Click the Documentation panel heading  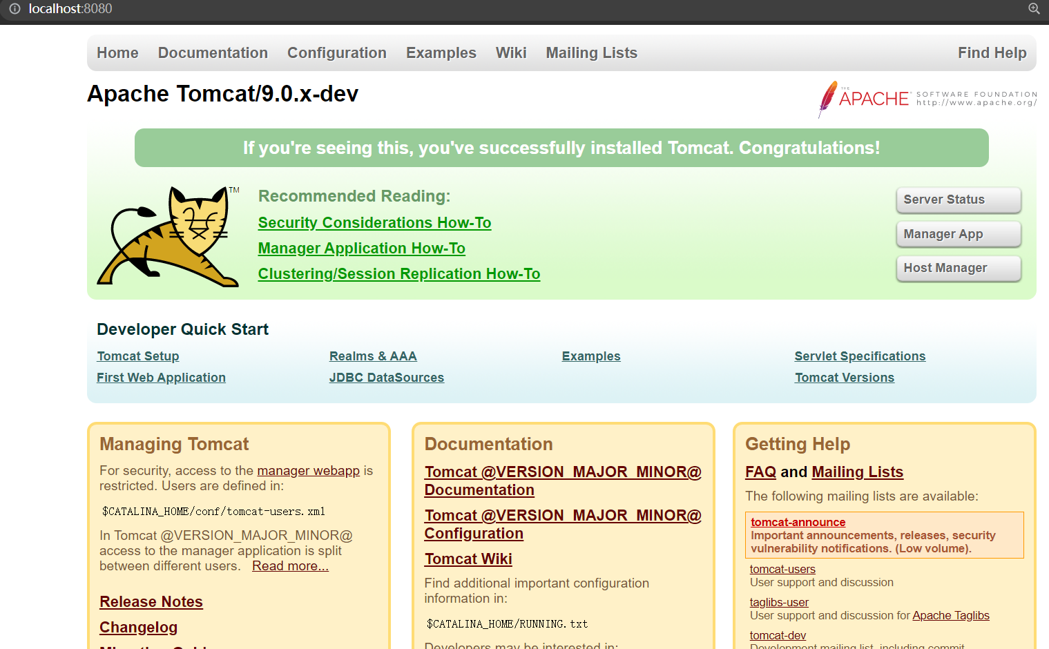(488, 445)
